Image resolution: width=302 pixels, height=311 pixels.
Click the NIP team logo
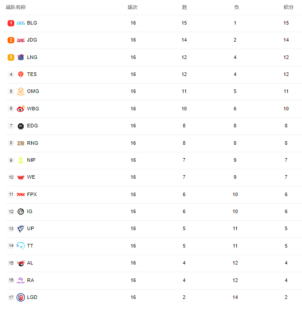point(21,160)
